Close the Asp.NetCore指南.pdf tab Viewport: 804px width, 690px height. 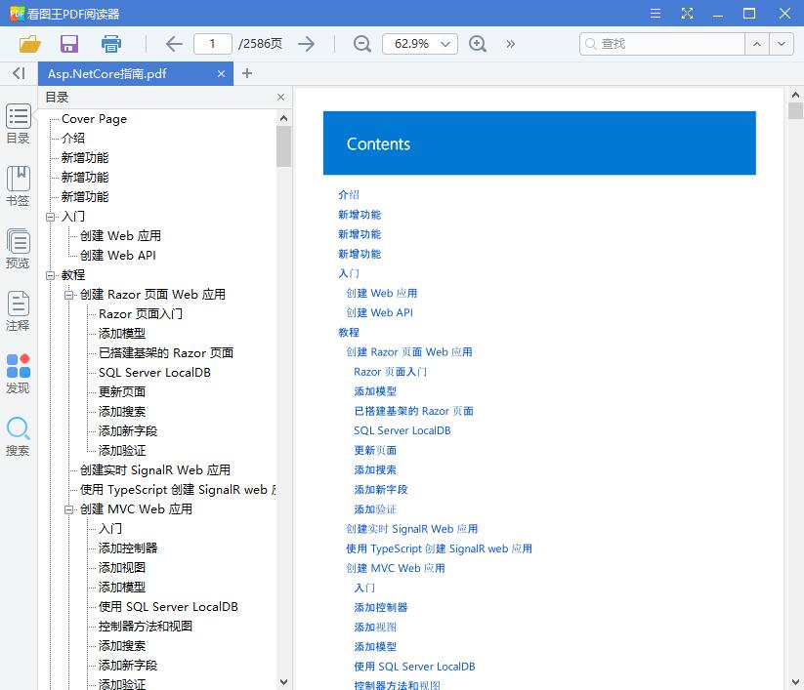click(x=221, y=74)
